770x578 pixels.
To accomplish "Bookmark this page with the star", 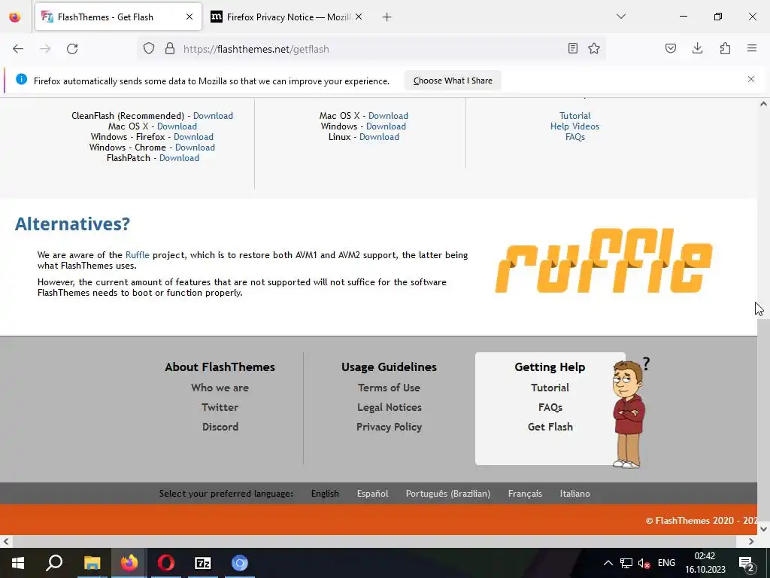I will (x=594, y=48).
